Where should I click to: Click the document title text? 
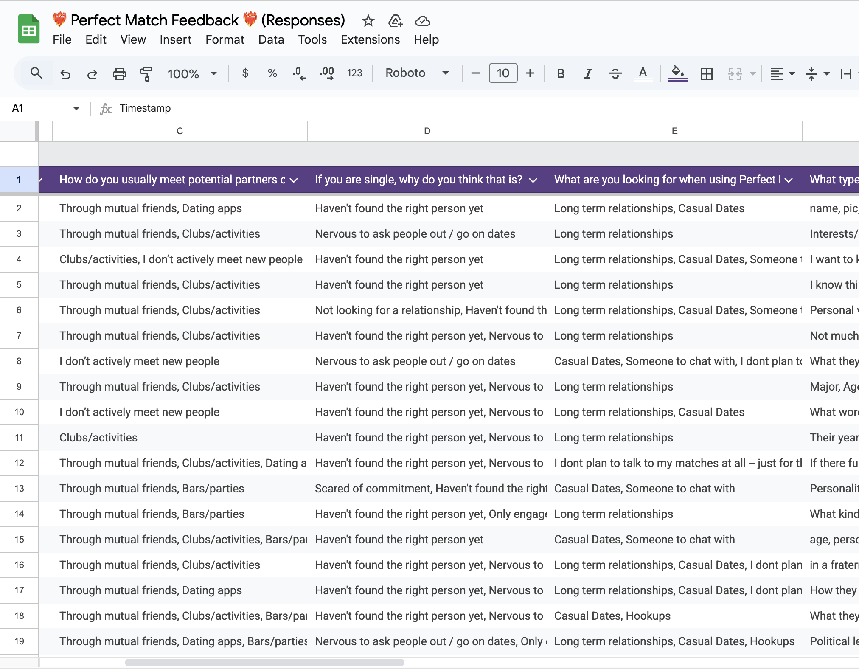click(199, 20)
